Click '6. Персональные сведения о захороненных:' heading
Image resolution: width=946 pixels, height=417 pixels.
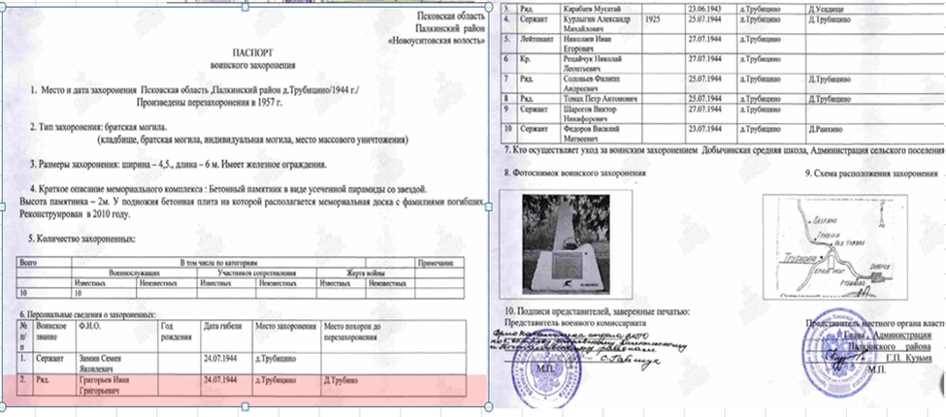pyautogui.click(x=87, y=314)
